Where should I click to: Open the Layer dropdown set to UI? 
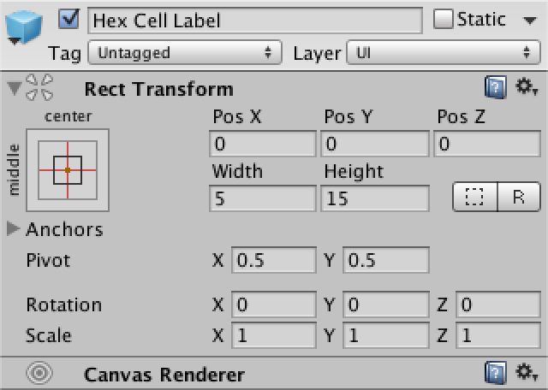tap(443, 53)
